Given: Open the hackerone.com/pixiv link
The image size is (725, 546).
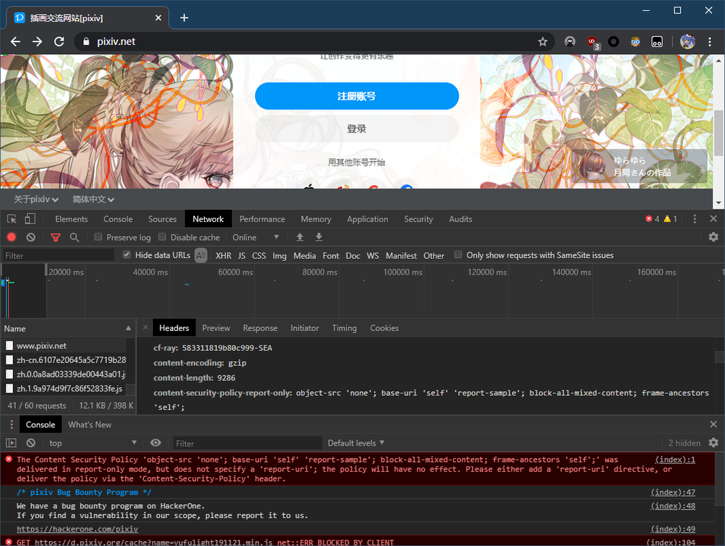Looking at the screenshot, I should click(77, 529).
